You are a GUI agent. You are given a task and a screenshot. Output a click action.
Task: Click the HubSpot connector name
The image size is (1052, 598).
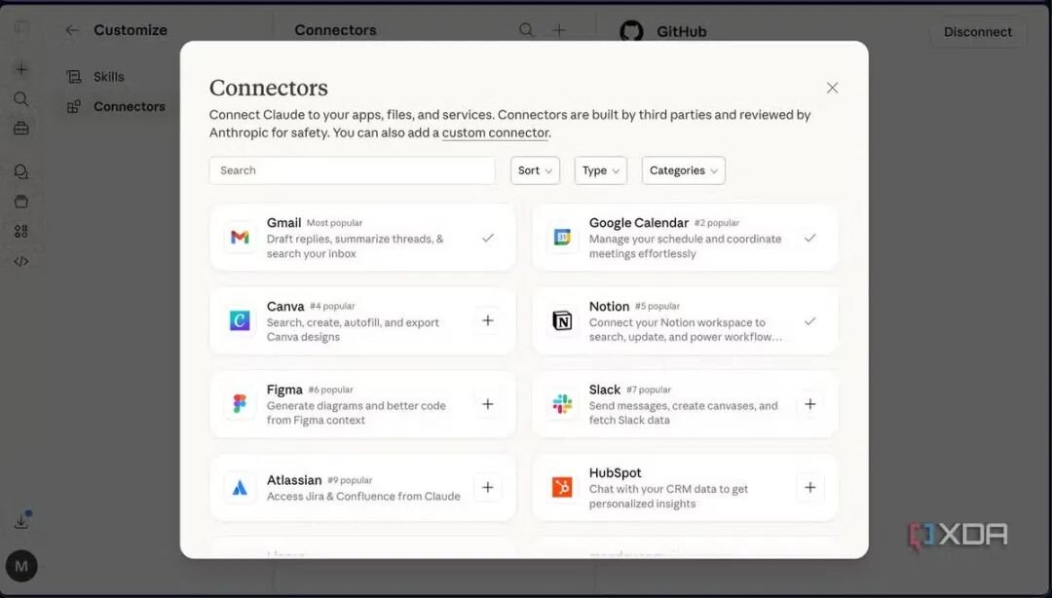click(616, 472)
